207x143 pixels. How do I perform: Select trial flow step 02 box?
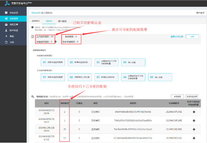point(80,62)
